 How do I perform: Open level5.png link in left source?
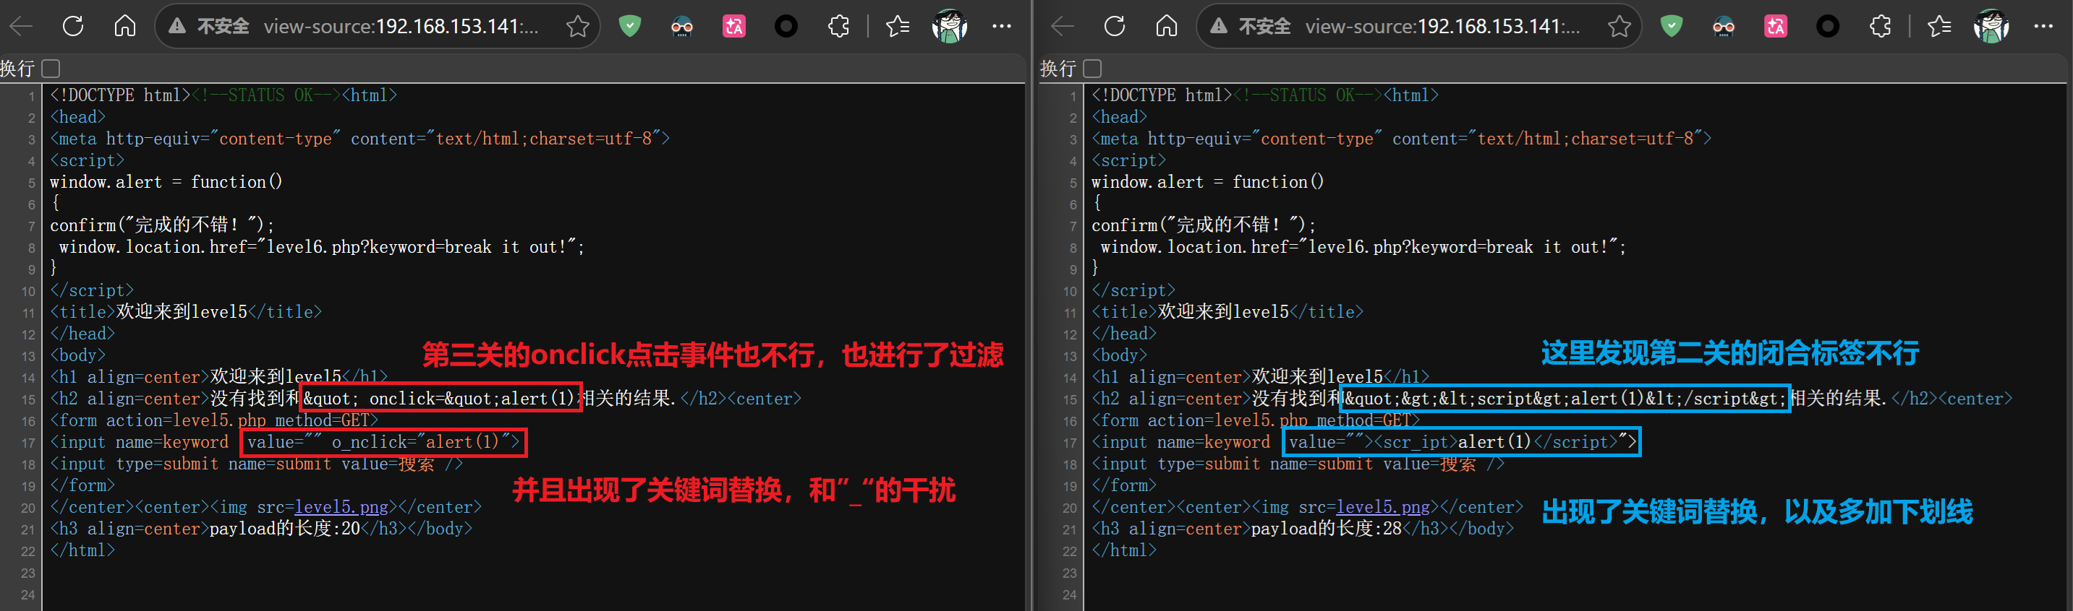click(x=341, y=507)
